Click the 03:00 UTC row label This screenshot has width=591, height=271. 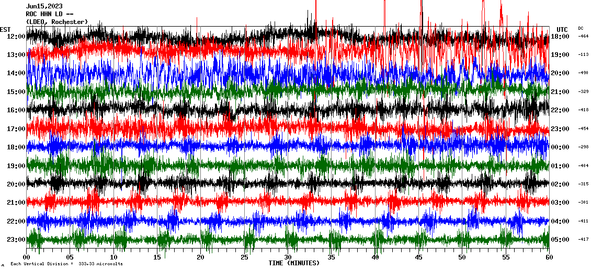[x=560, y=203]
